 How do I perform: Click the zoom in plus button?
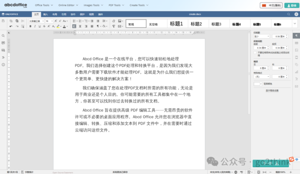[x=291, y=172]
